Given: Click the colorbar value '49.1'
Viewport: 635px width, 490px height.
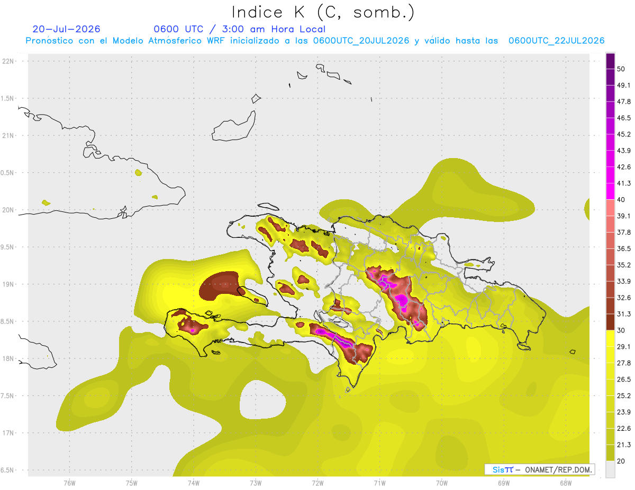Looking at the screenshot, I should [x=624, y=85].
